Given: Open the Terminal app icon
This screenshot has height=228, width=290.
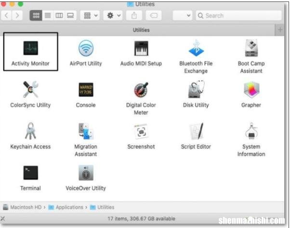Looking at the screenshot, I should point(30,173).
